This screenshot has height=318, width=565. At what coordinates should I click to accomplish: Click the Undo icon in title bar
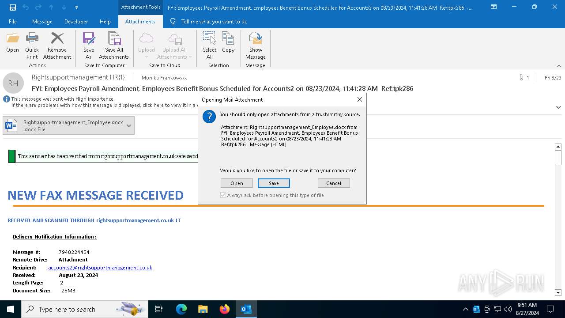click(x=26, y=7)
